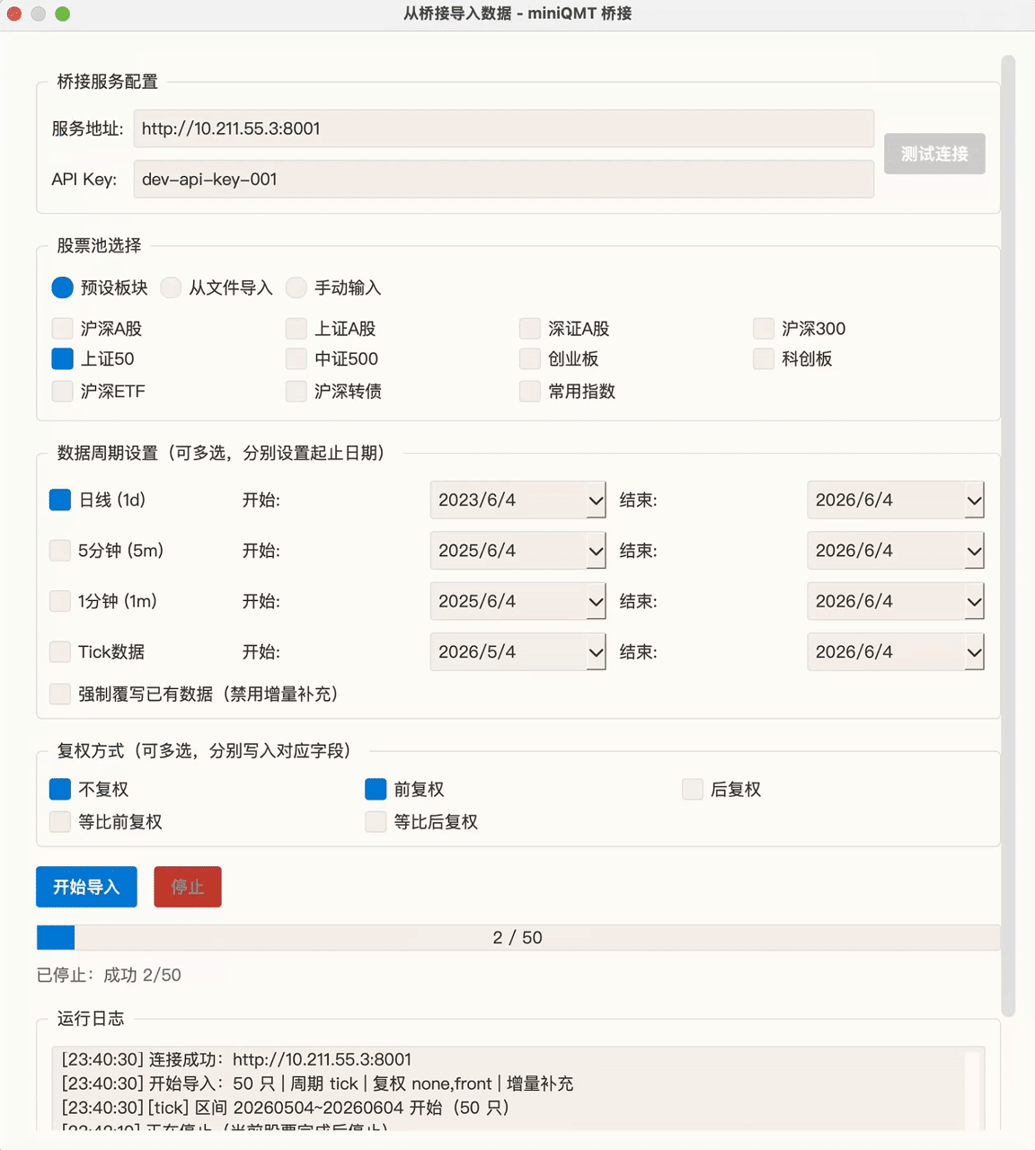1035x1150 pixels.
Task: Check the 沪深A股 checkbox
Action: (62, 328)
